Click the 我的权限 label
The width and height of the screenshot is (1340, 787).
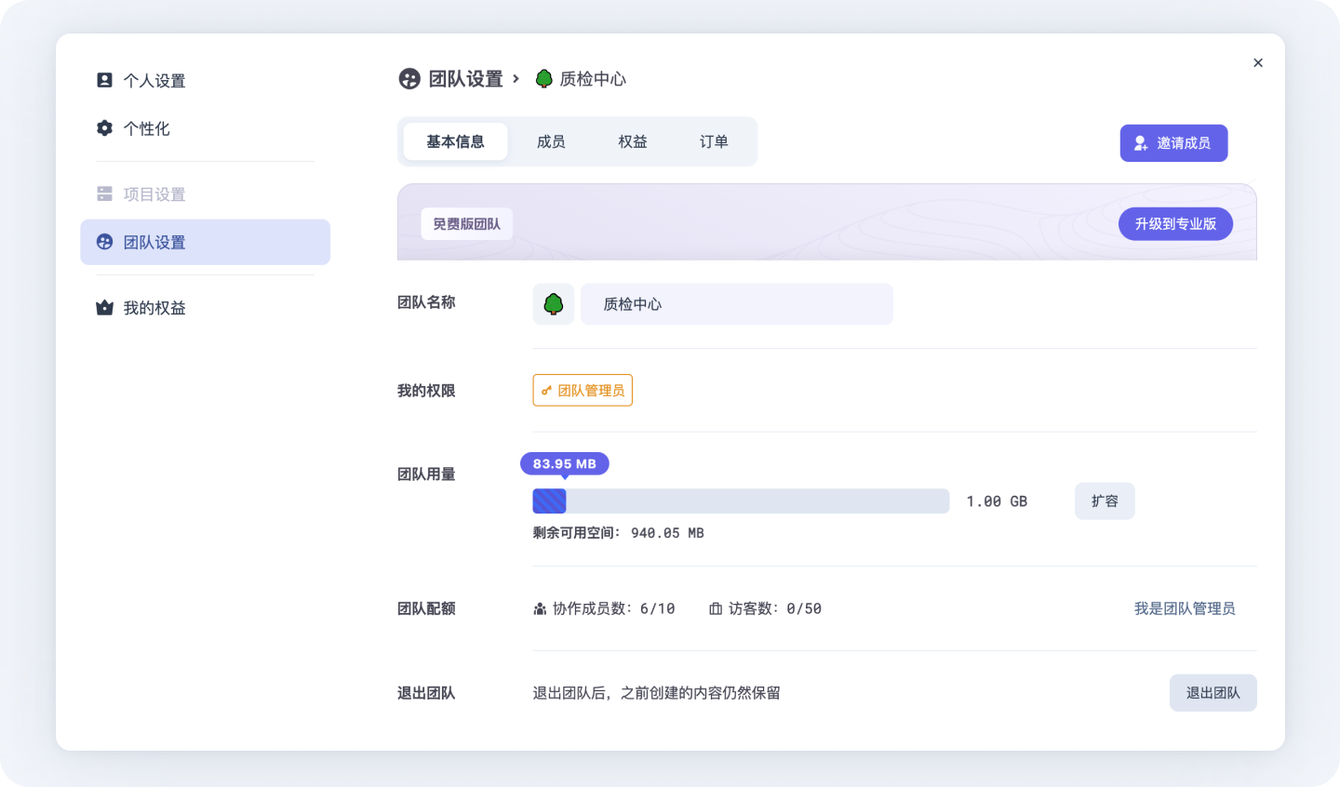coord(426,391)
